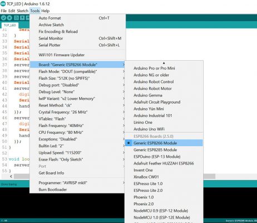Select the checked Generic ESP8266 Module

point(164,143)
